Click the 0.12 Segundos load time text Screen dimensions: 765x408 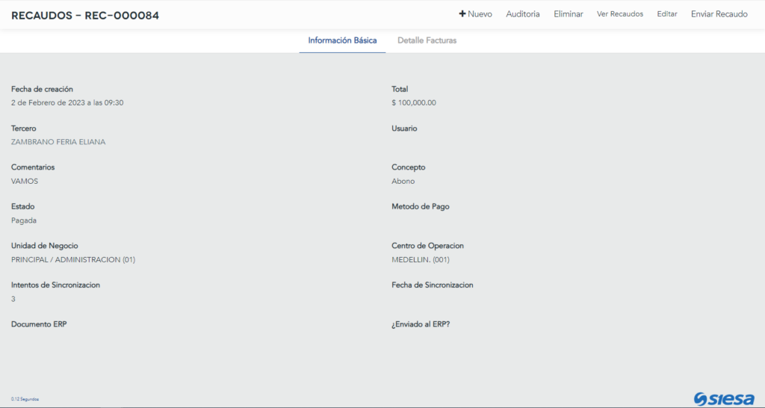click(x=25, y=399)
